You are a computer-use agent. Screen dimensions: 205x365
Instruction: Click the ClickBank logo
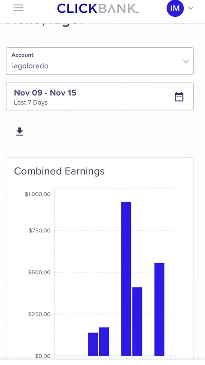pyautogui.click(x=98, y=9)
